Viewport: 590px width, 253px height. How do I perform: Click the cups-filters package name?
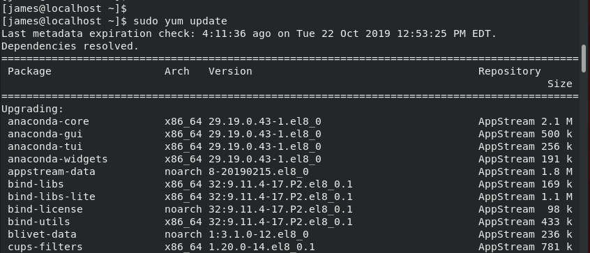click(45, 247)
